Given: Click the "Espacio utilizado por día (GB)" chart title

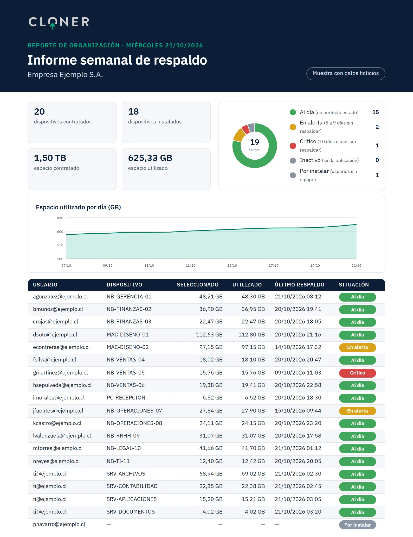Looking at the screenshot, I should pos(78,207).
